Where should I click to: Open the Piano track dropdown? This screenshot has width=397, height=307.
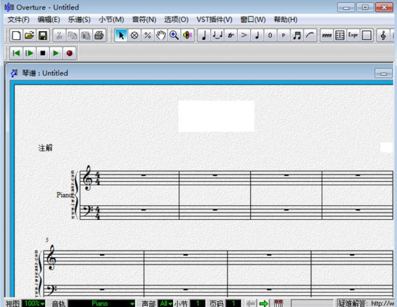pos(102,303)
